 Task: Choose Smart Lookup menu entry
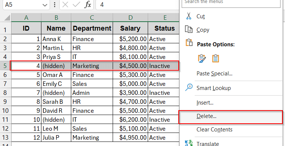(214, 88)
